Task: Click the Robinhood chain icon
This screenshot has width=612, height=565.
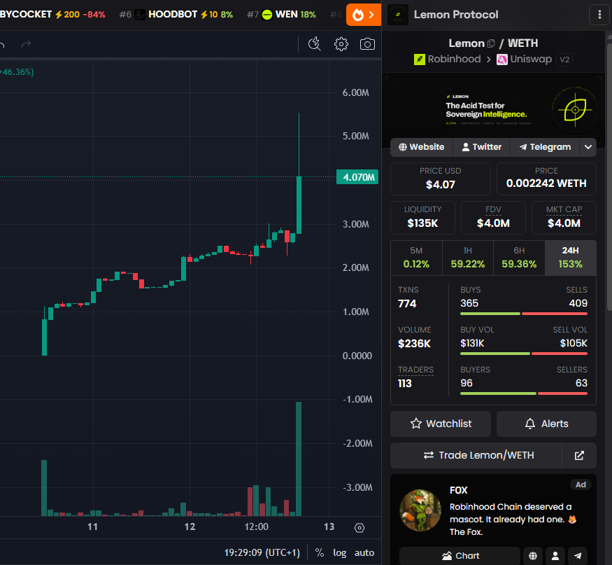Action: (x=420, y=60)
